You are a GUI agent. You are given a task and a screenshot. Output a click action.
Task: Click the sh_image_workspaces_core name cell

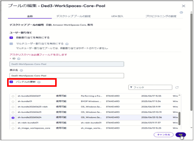[34, 128]
